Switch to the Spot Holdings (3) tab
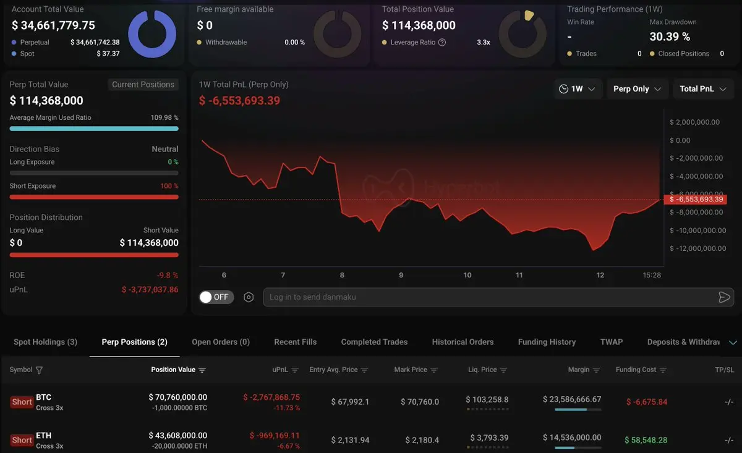The width and height of the screenshot is (742, 453). (45, 342)
